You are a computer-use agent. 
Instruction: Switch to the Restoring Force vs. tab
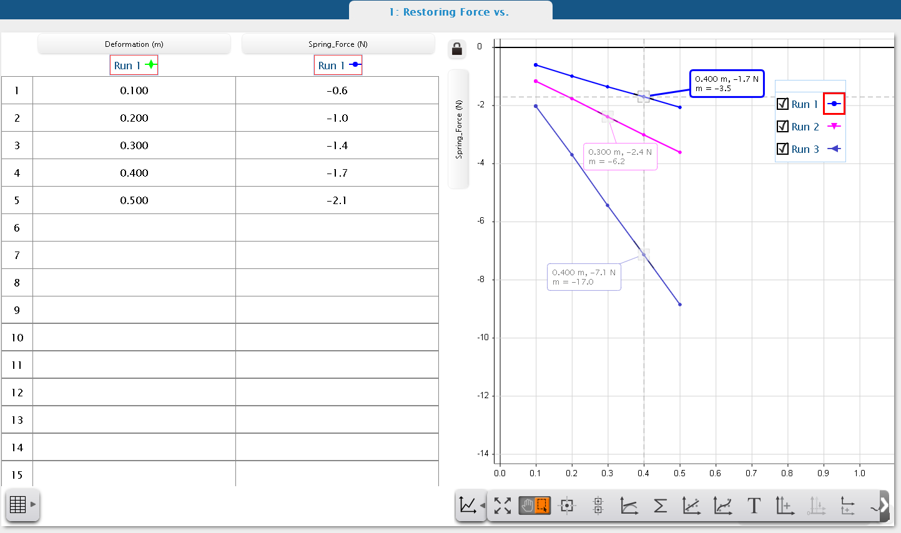click(x=450, y=11)
